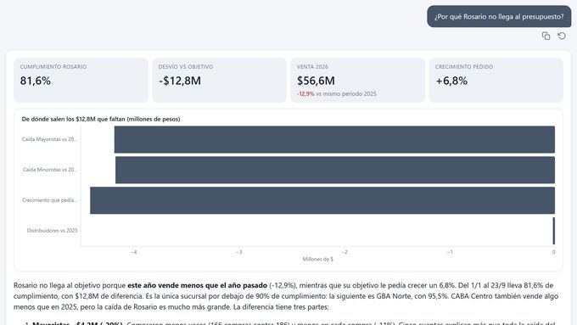Click the 'Caída Minoristas' chart bar
Screen dimensions: 577x325
335,170
